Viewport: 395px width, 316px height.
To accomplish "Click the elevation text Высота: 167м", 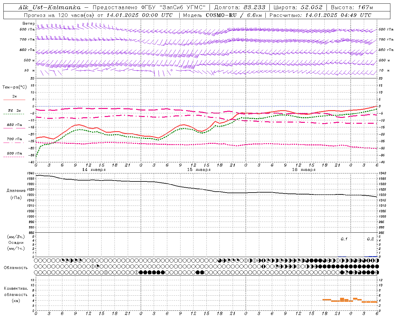I will (352, 7).
